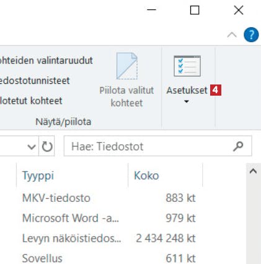Toggle Kohteiden valintaruudut option
Image resolution: width=261 pixels, height=264 pixels.
point(46,60)
